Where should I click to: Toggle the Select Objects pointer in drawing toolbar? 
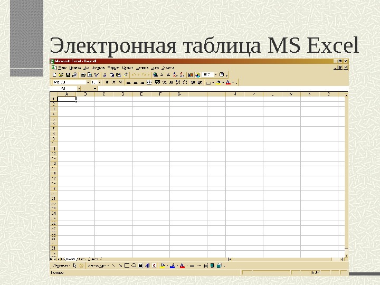point(74,265)
